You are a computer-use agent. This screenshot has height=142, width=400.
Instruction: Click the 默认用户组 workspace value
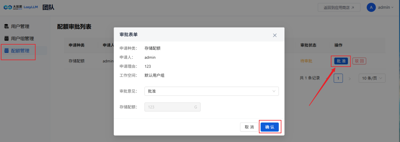pyautogui.click(x=154, y=75)
